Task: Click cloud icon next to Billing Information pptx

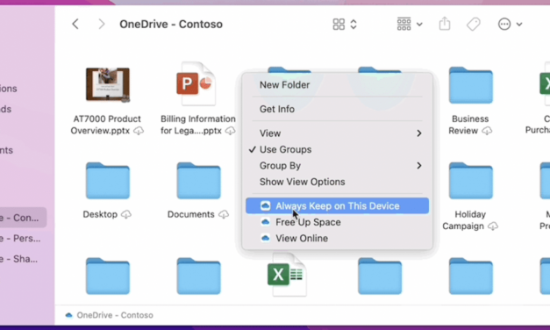Action: 230,131
